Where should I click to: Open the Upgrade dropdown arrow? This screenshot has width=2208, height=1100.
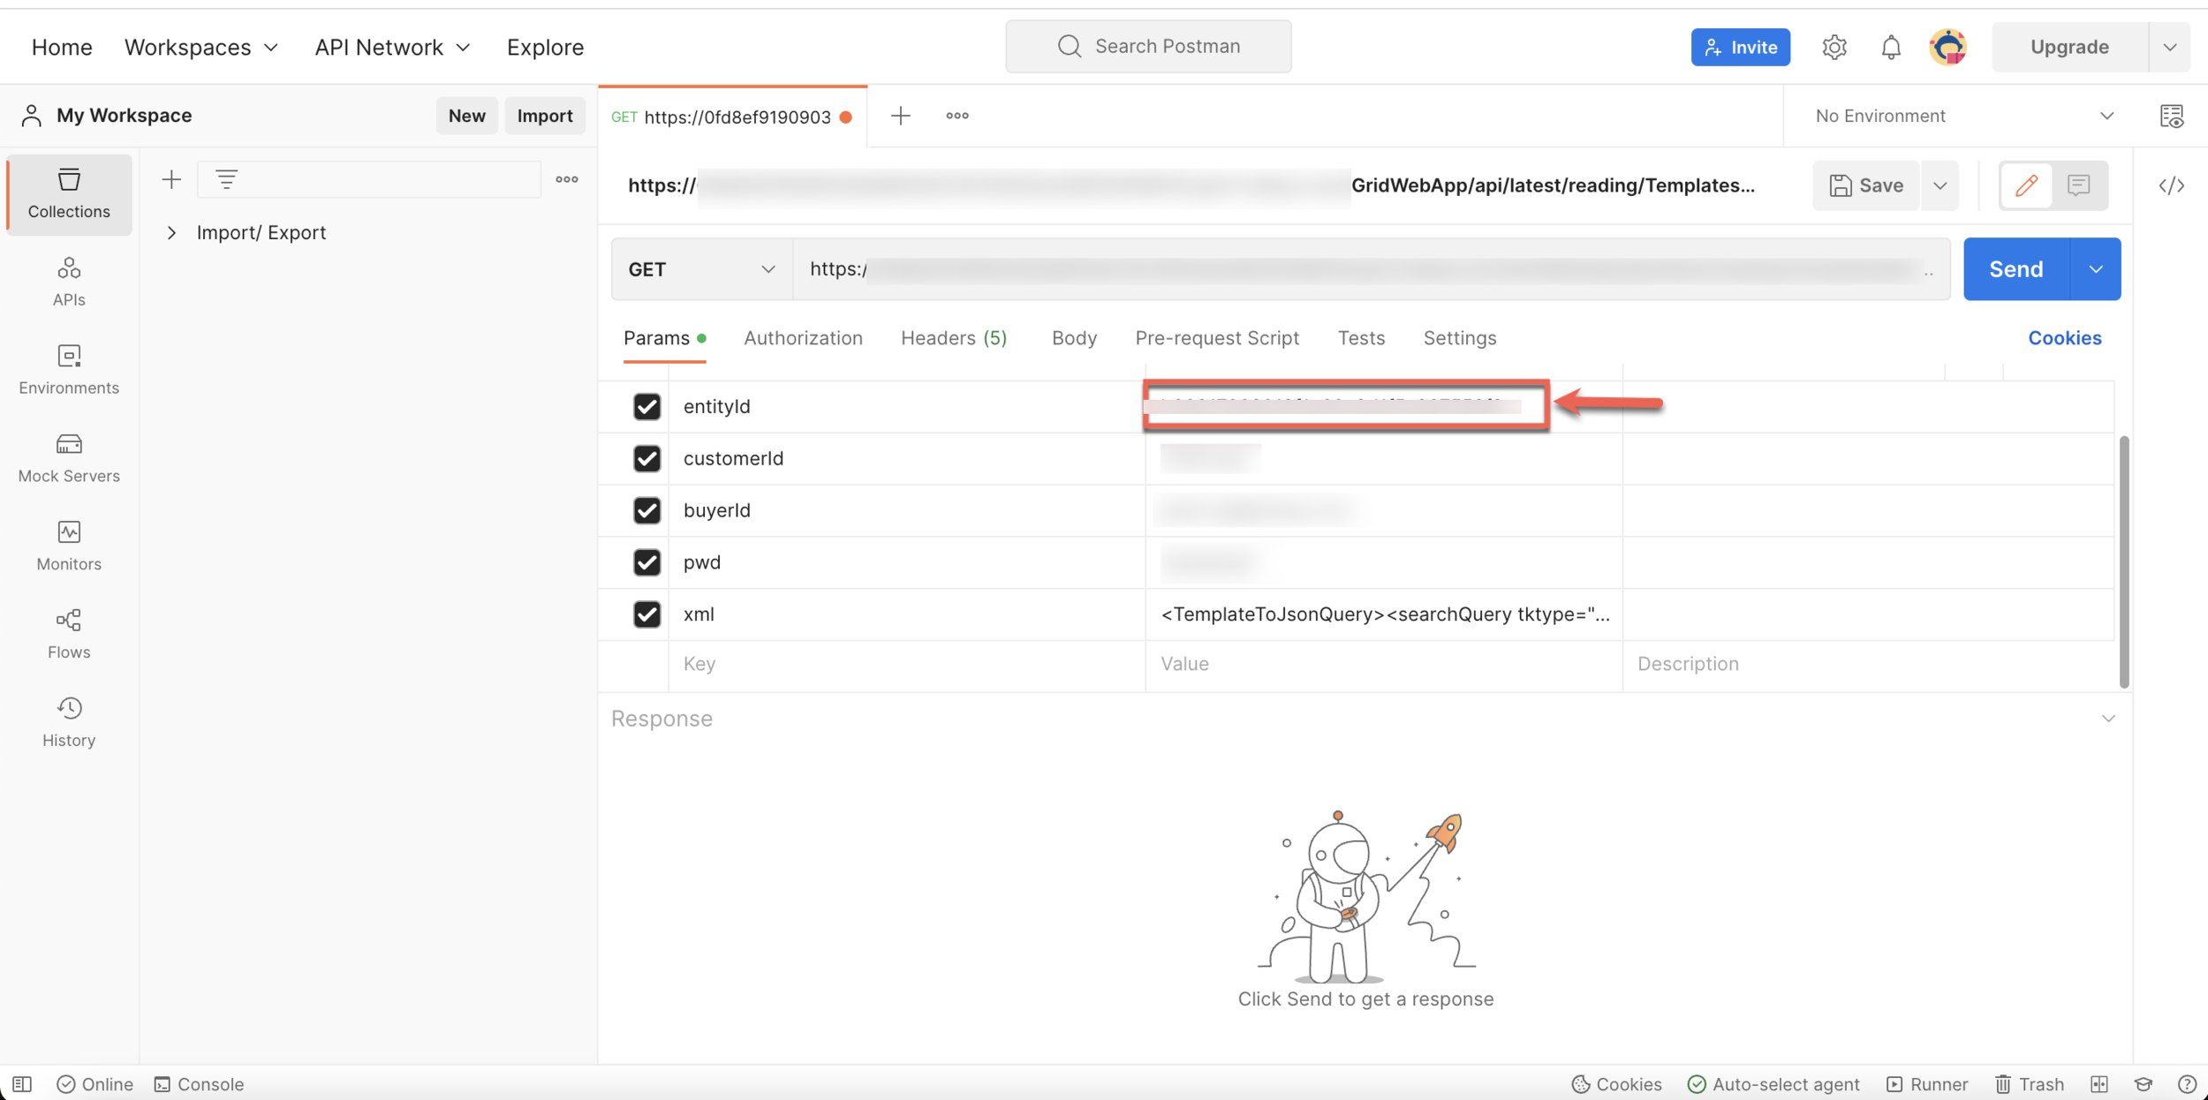tap(2169, 47)
